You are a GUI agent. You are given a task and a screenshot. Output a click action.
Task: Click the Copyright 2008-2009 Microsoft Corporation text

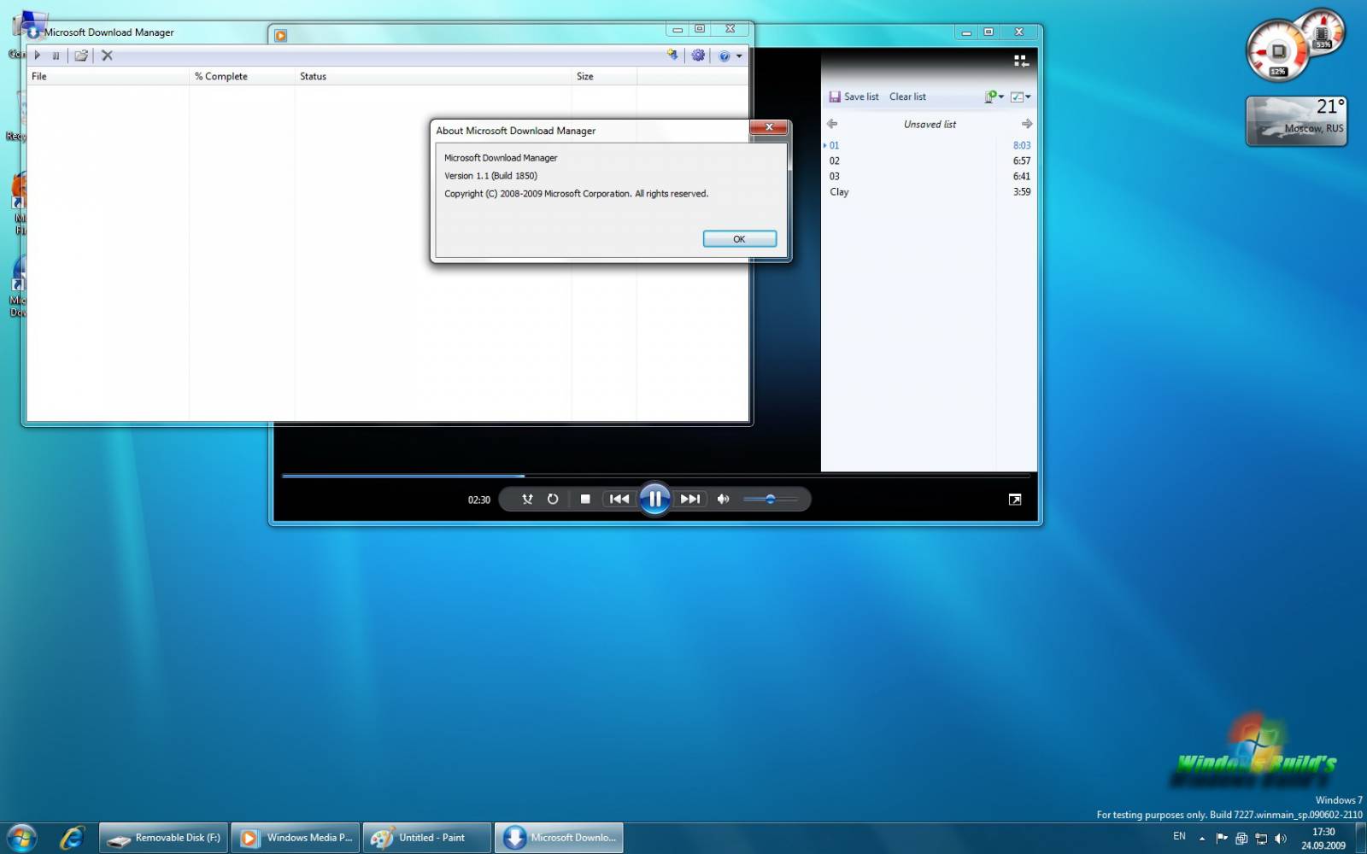[x=576, y=194]
